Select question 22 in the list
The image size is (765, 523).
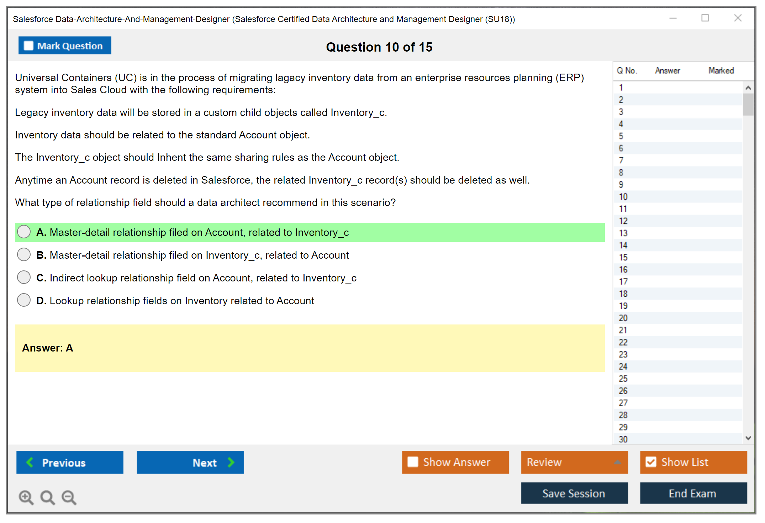tap(623, 342)
